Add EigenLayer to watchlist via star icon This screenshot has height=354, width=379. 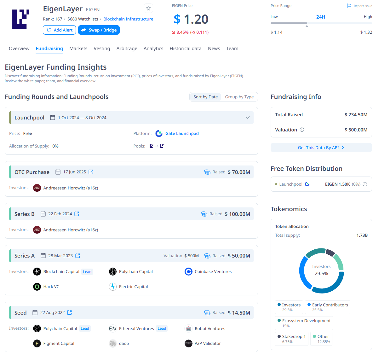click(x=148, y=8)
